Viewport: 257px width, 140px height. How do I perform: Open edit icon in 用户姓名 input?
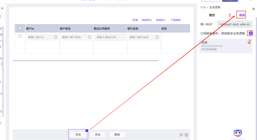(90, 37)
